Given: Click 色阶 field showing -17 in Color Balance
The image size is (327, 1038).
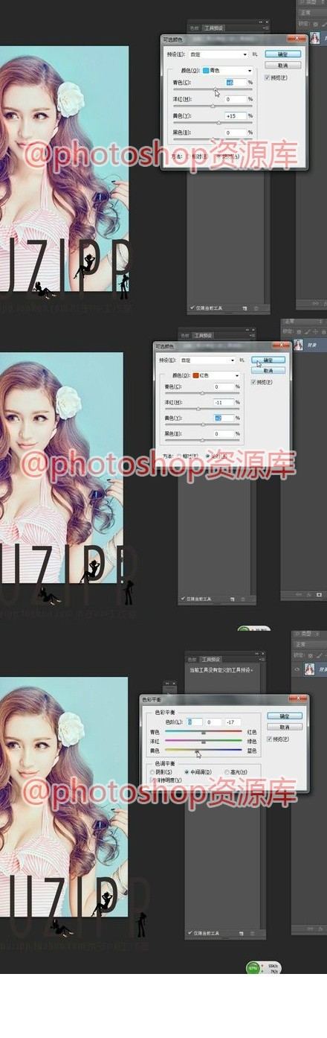Looking at the screenshot, I should [234, 722].
